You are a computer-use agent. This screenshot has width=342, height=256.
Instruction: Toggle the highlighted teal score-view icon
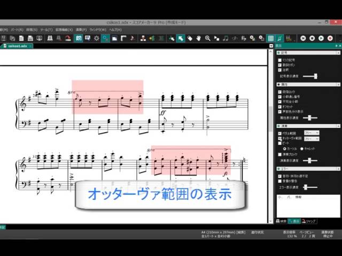tap(79, 38)
